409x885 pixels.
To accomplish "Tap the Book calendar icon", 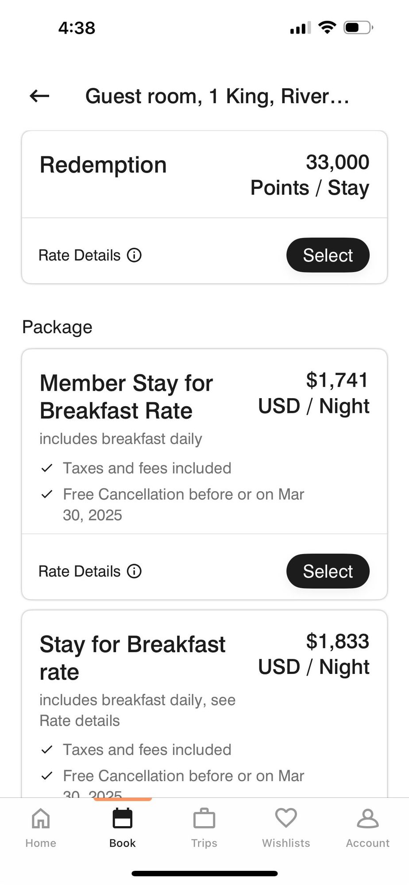I will coord(123,818).
